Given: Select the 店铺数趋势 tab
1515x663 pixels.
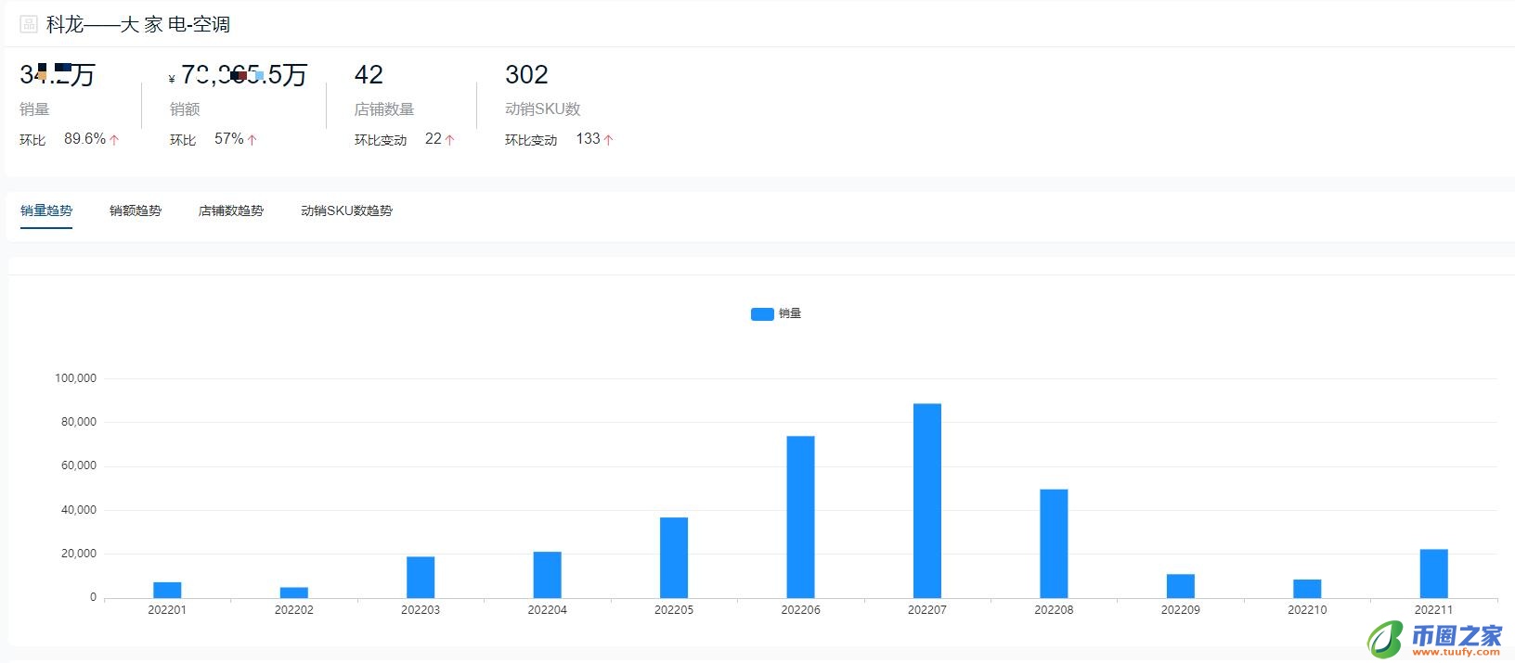Looking at the screenshot, I should click(x=231, y=210).
